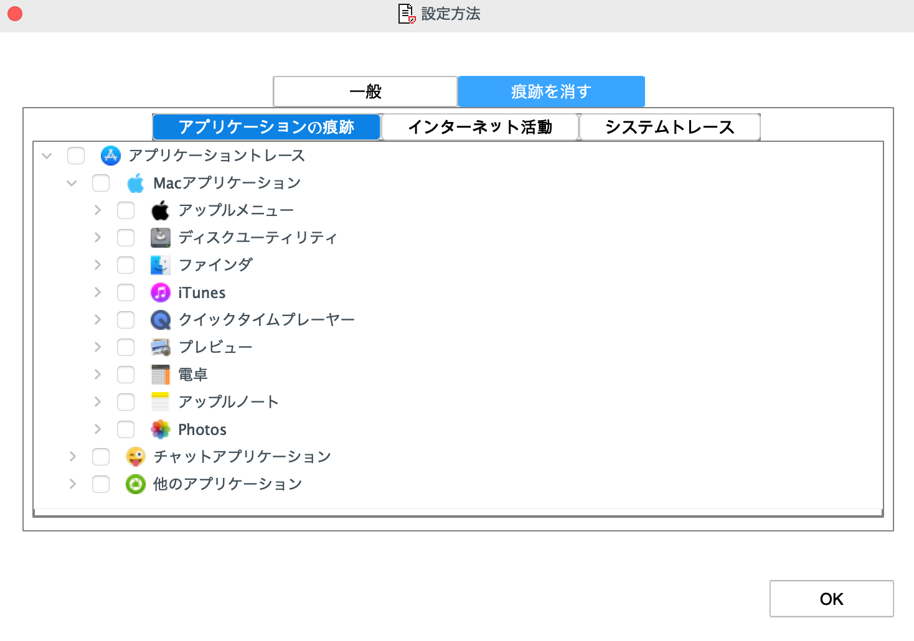Check the 電卓 checkbox
The image size is (914, 641).
(126, 375)
